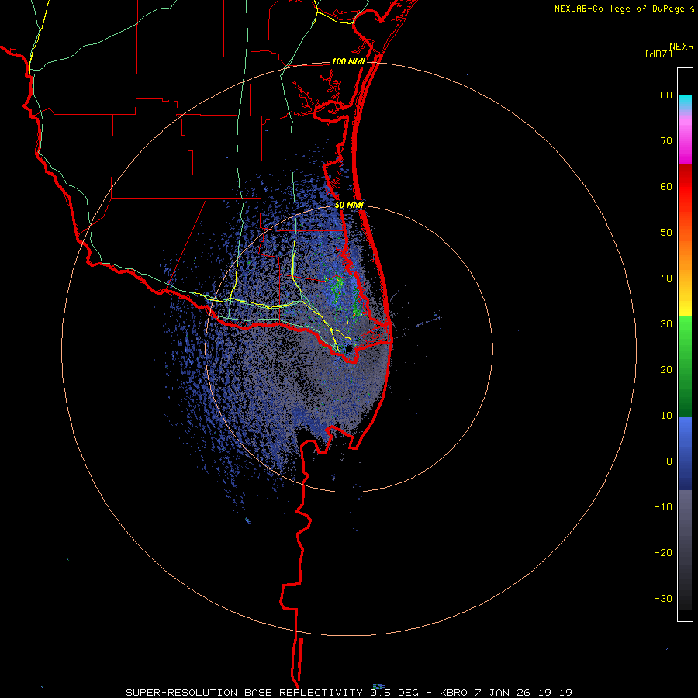Click the 0 value on dBZ scale
The image size is (698, 698).
point(669,461)
